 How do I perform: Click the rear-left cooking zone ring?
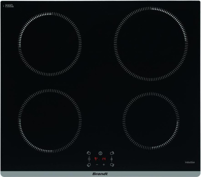tap(50, 44)
